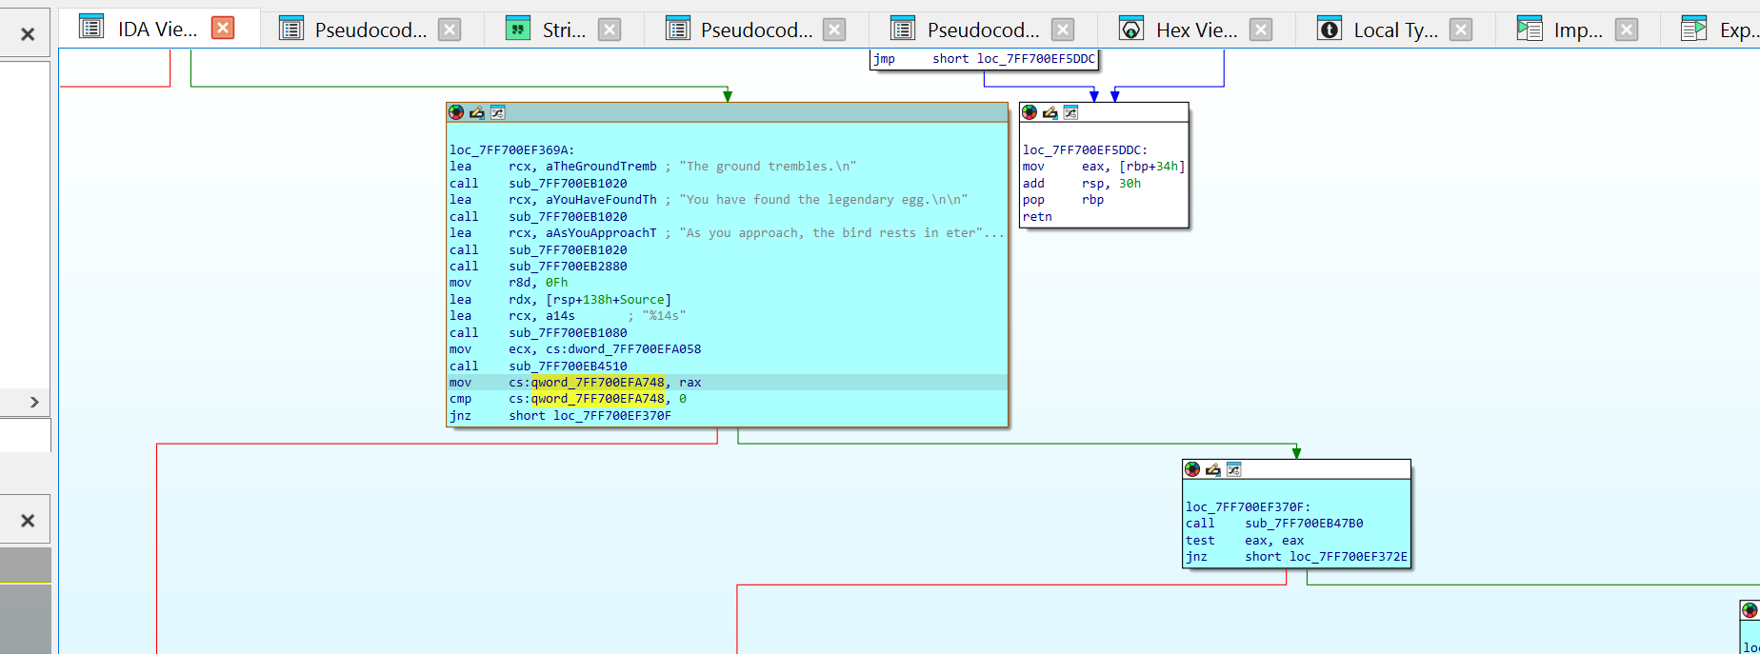Close the Strings tab
Image resolution: width=1760 pixels, height=654 pixels.
tap(610, 30)
